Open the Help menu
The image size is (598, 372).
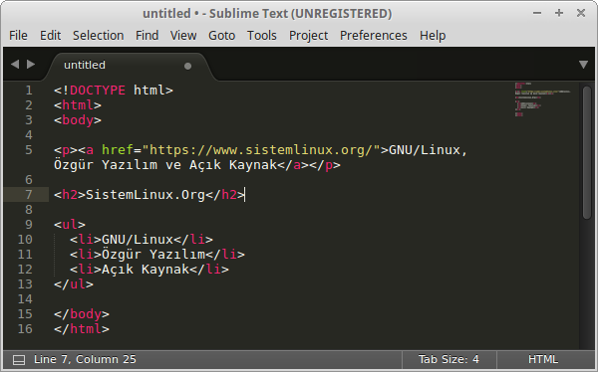click(433, 36)
